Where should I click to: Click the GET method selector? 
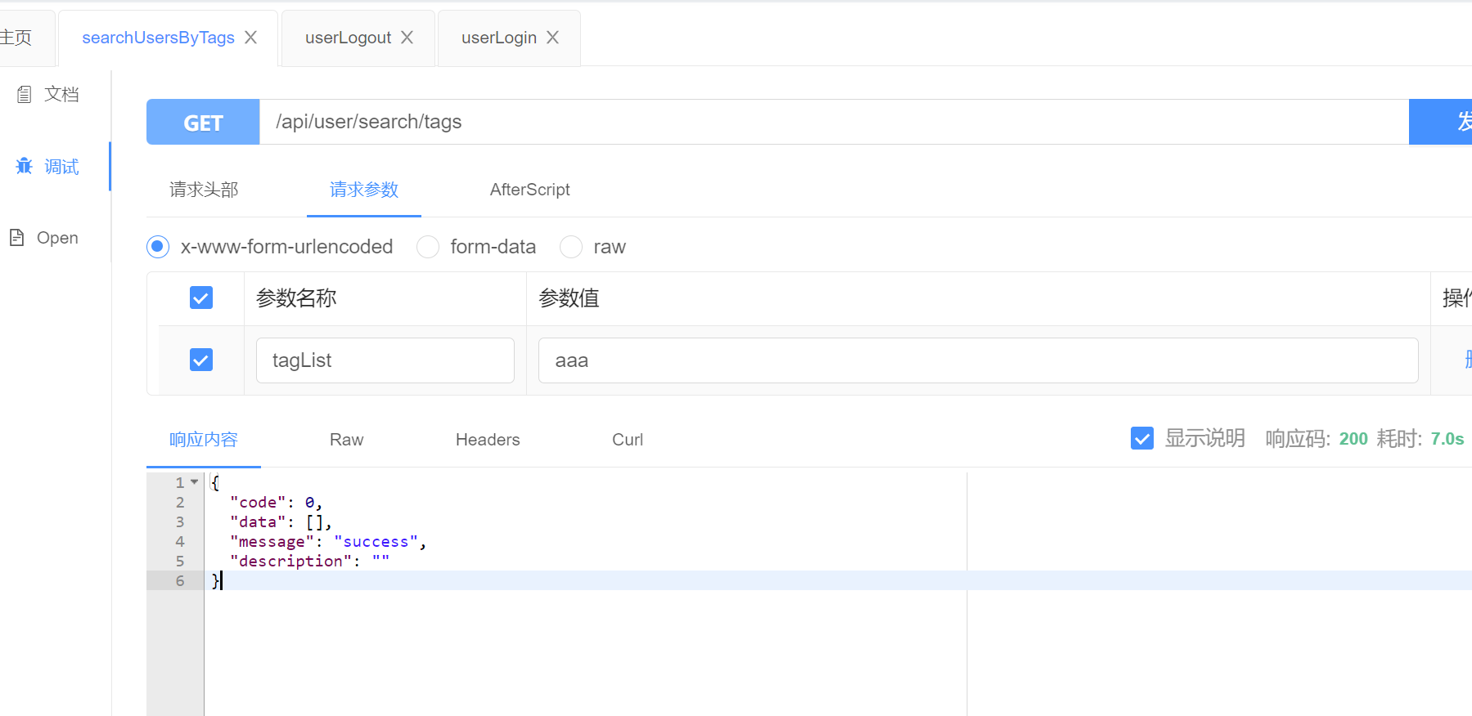(x=203, y=122)
